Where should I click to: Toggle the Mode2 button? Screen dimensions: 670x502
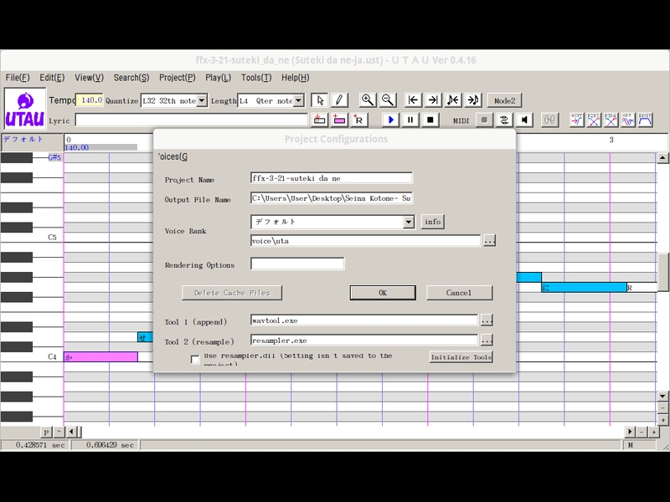tap(504, 100)
